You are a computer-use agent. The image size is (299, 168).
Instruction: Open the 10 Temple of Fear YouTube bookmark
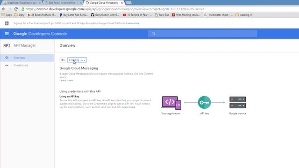tap(137, 15)
